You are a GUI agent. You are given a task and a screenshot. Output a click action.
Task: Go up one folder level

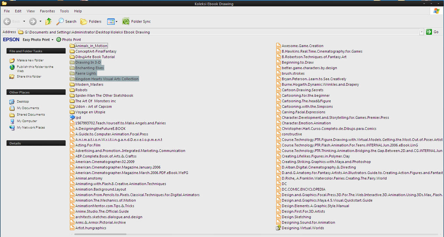tap(49, 21)
